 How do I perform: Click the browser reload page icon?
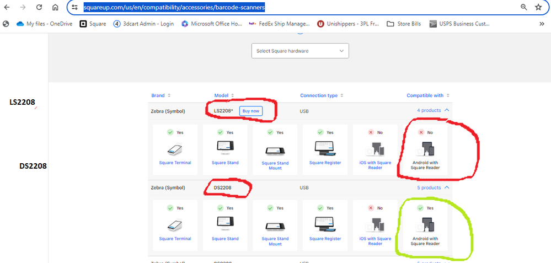coord(39,7)
